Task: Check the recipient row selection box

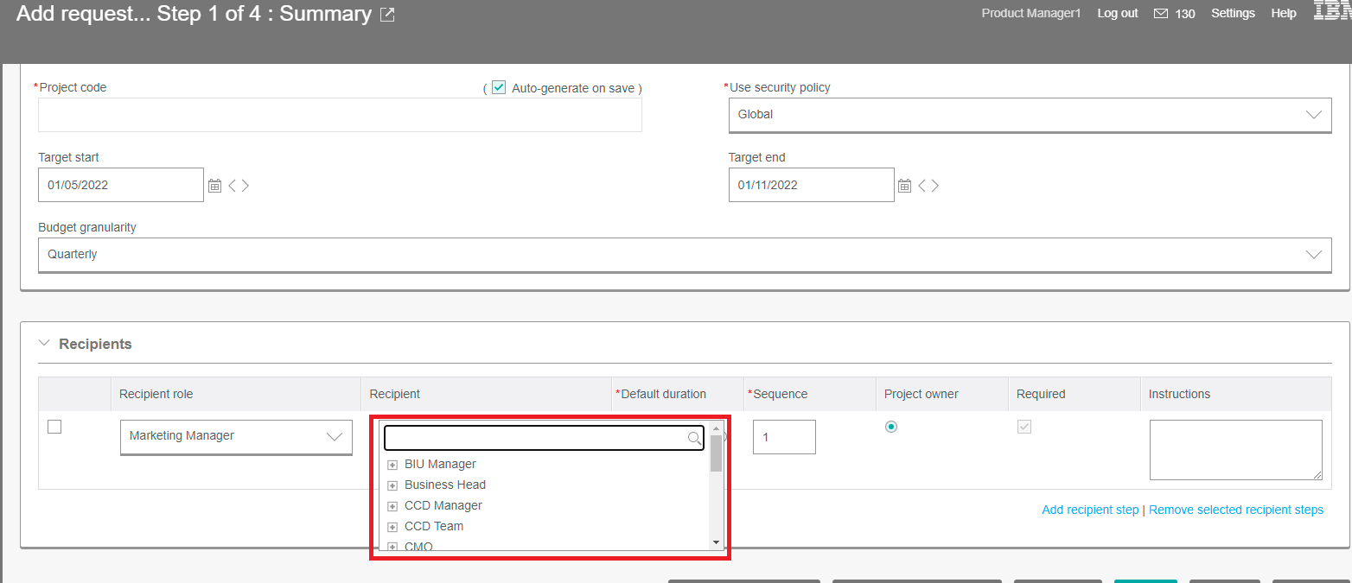Action: (x=54, y=427)
